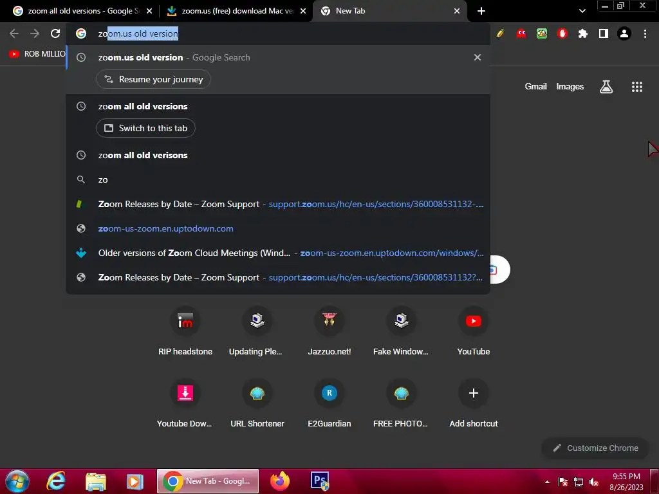This screenshot has height=494, width=659.
Task: Open the Windows Start orb
Action: (17, 481)
